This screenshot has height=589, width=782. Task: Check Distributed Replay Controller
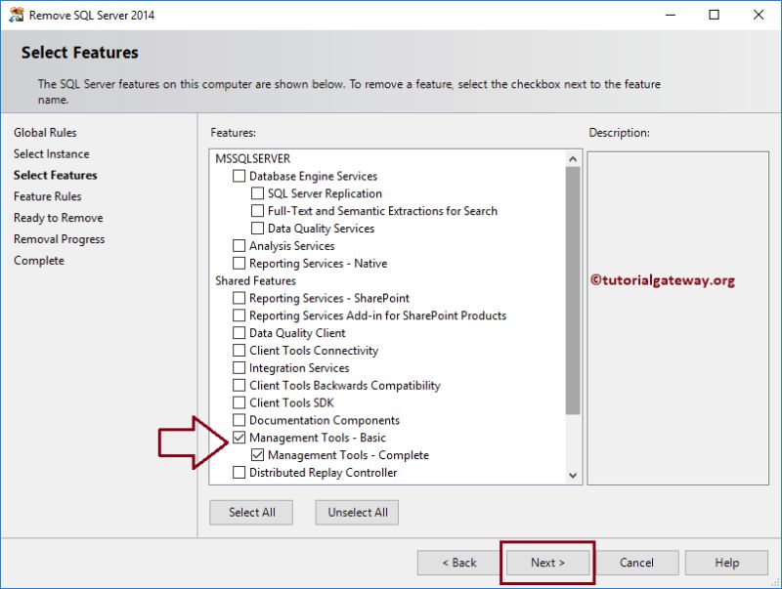(x=239, y=472)
